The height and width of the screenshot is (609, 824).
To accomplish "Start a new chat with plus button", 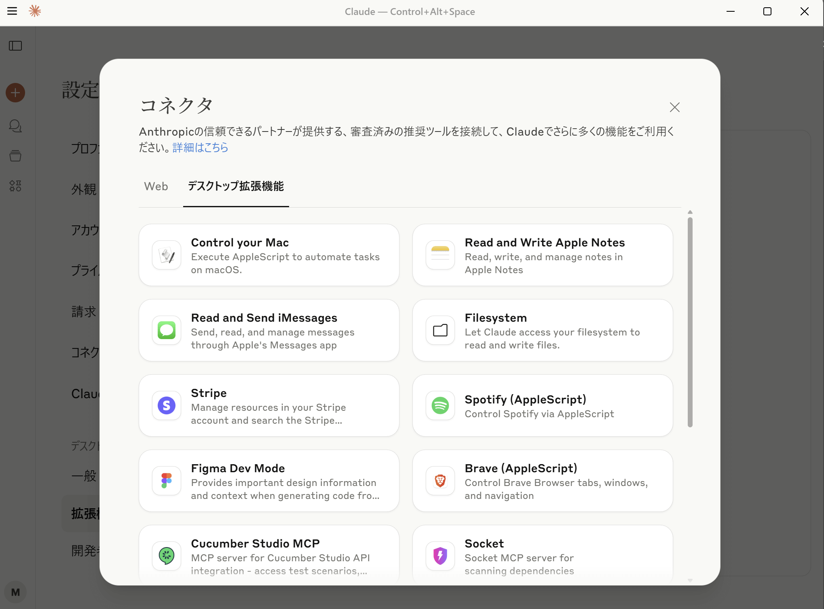I will tap(15, 93).
